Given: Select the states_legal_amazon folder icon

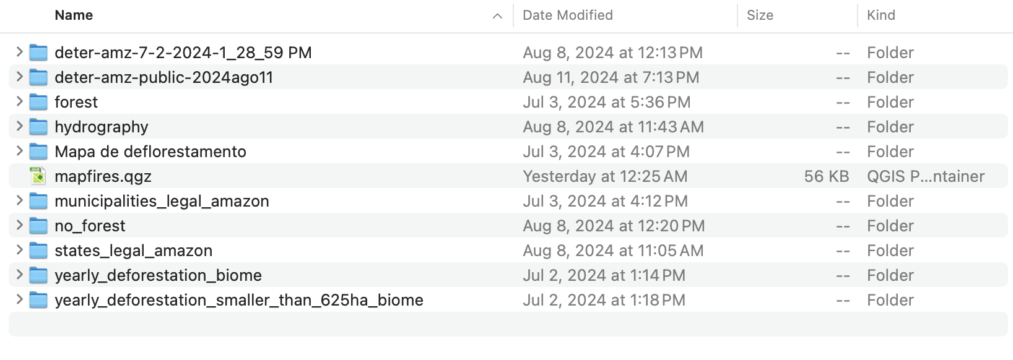Looking at the screenshot, I should [38, 251].
